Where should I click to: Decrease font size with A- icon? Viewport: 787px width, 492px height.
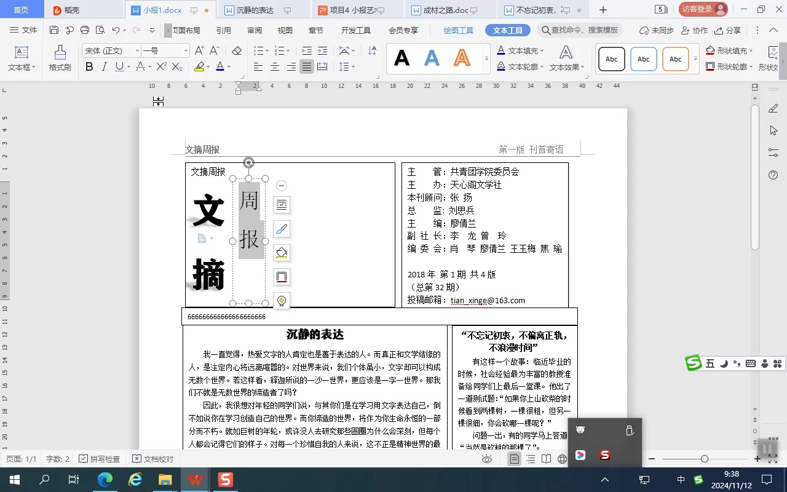pos(215,50)
